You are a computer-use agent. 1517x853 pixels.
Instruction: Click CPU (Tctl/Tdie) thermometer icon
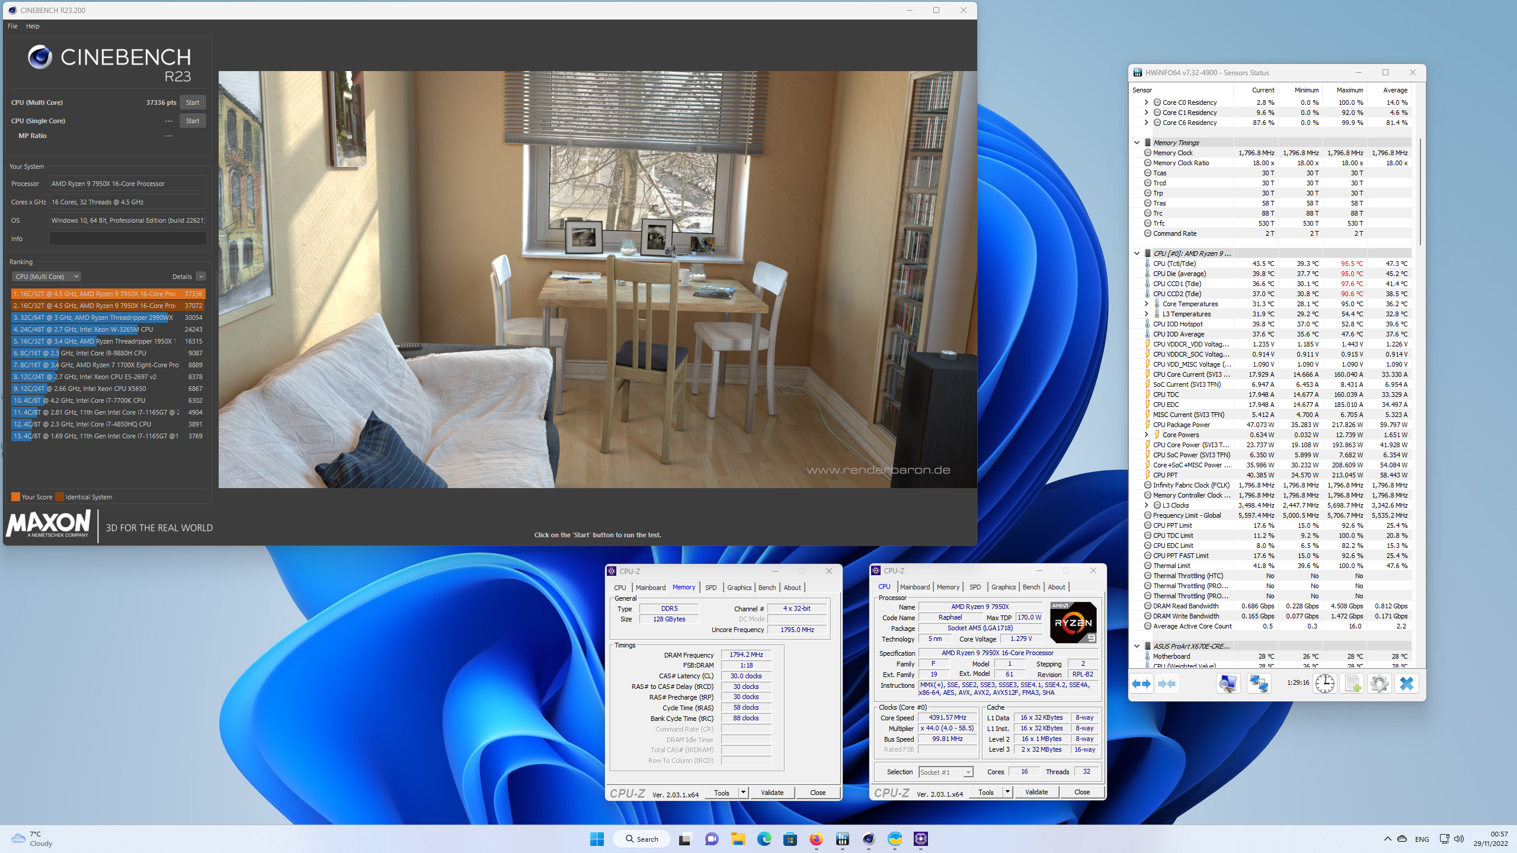pos(1148,264)
